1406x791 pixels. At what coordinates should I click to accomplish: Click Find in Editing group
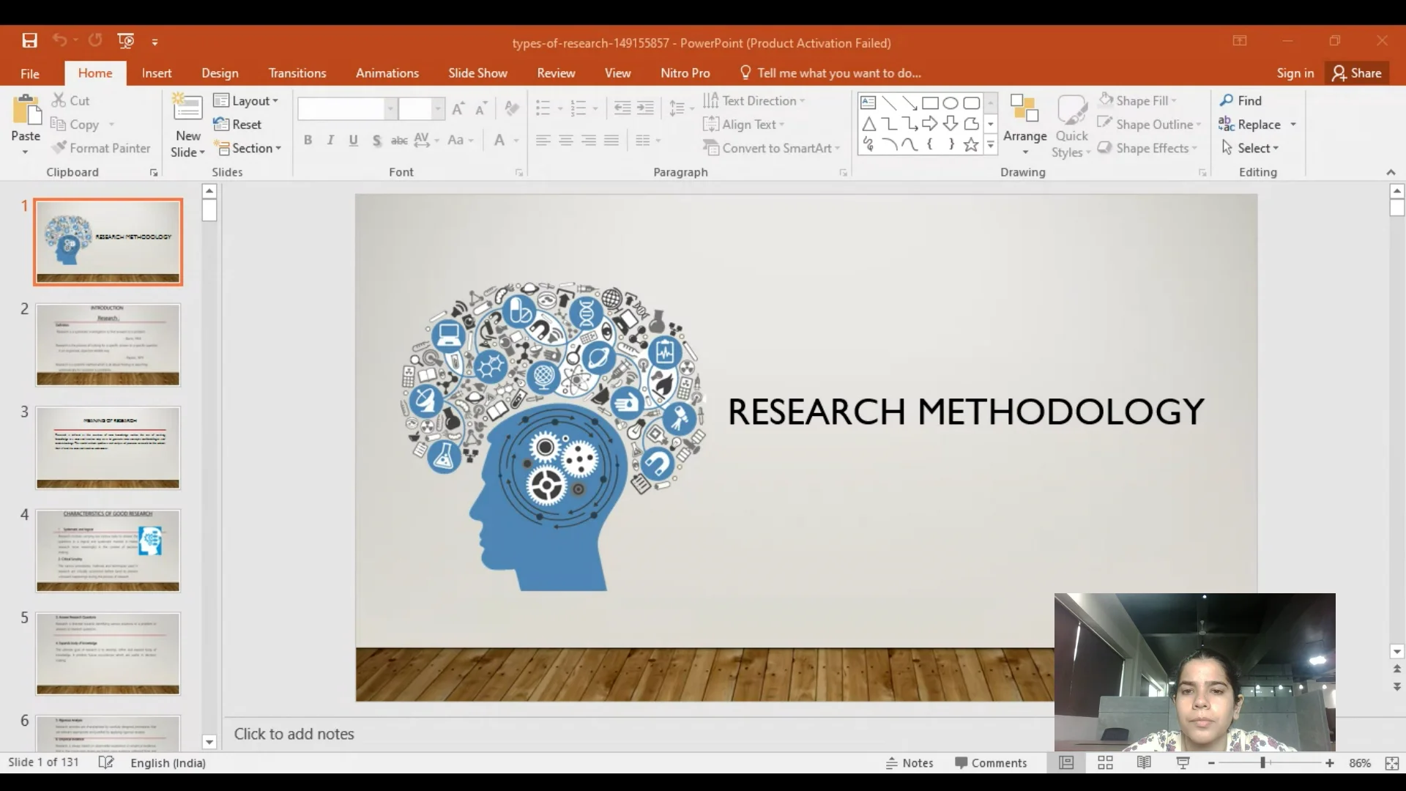click(1241, 100)
